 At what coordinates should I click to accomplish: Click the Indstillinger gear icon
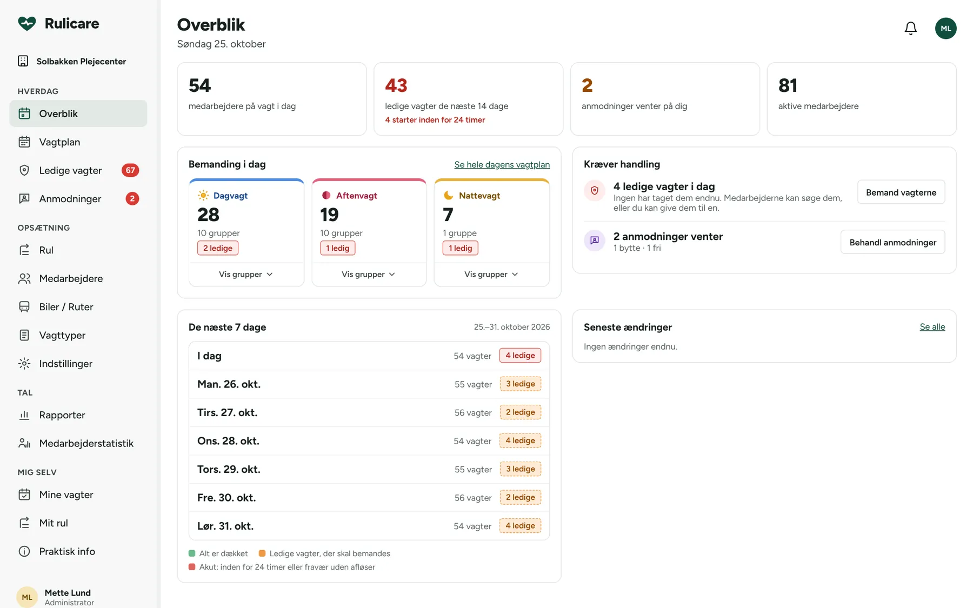(24, 363)
